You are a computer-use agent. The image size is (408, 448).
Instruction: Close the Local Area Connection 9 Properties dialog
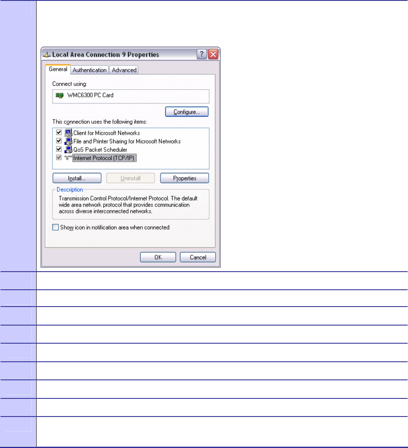tap(213, 54)
